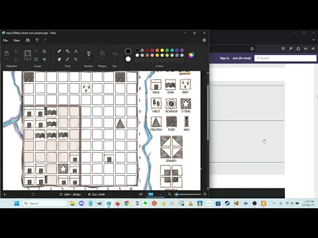
Task: Click the zoom out magnifier icon
Action: pos(170,194)
